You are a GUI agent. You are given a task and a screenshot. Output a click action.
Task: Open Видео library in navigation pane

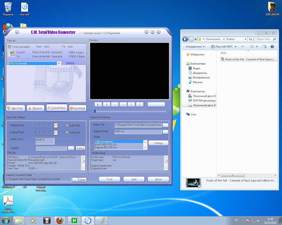197,68
